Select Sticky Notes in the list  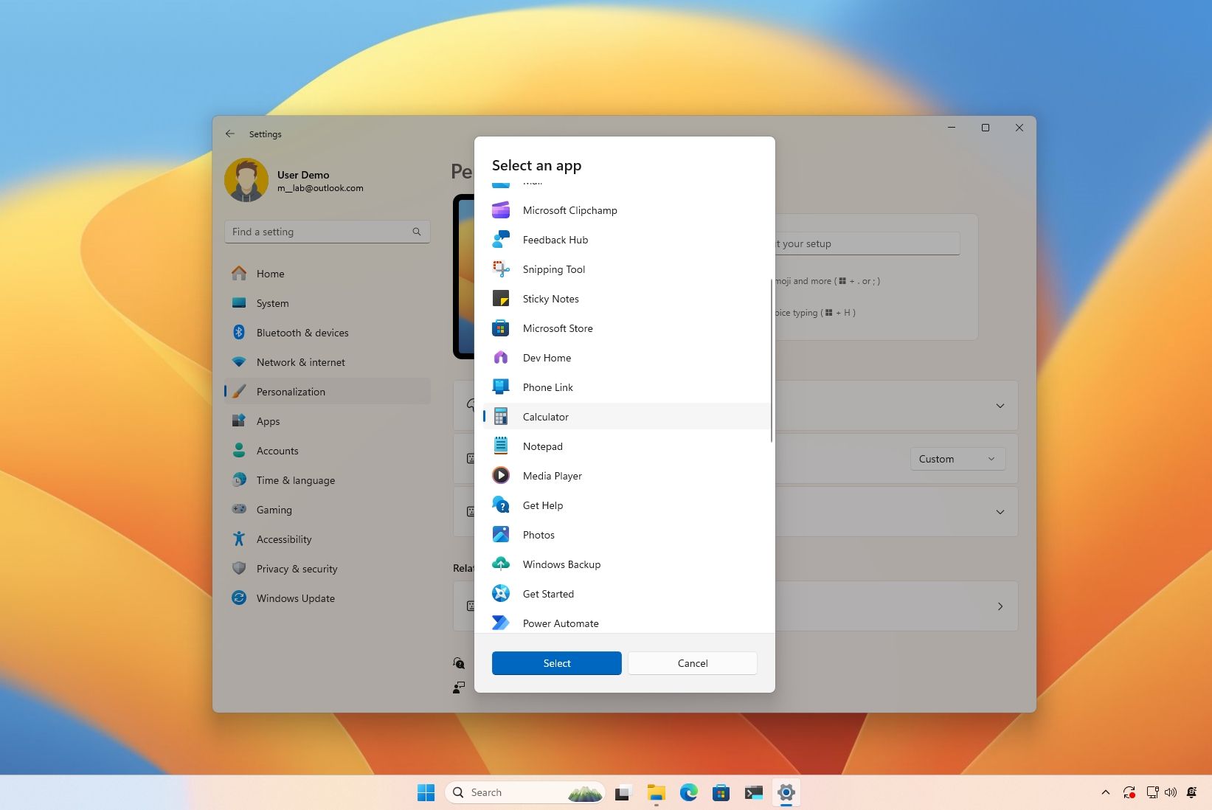pos(550,299)
